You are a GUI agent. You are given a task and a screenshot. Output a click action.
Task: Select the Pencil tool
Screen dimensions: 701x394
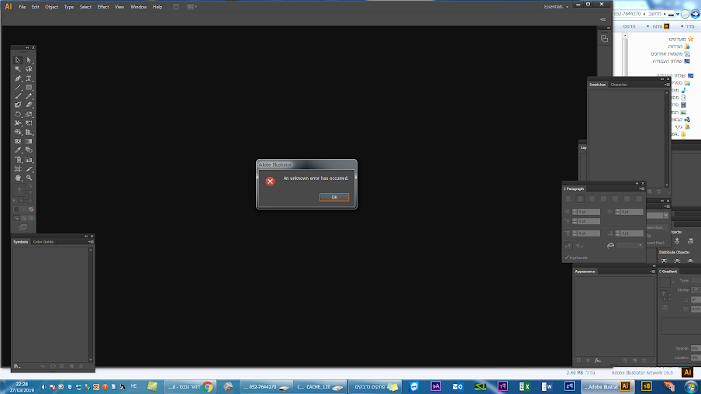click(x=29, y=96)
